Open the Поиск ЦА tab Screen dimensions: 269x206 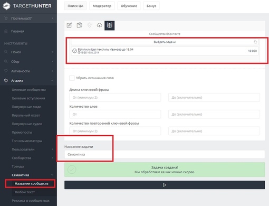click(75, 6)
